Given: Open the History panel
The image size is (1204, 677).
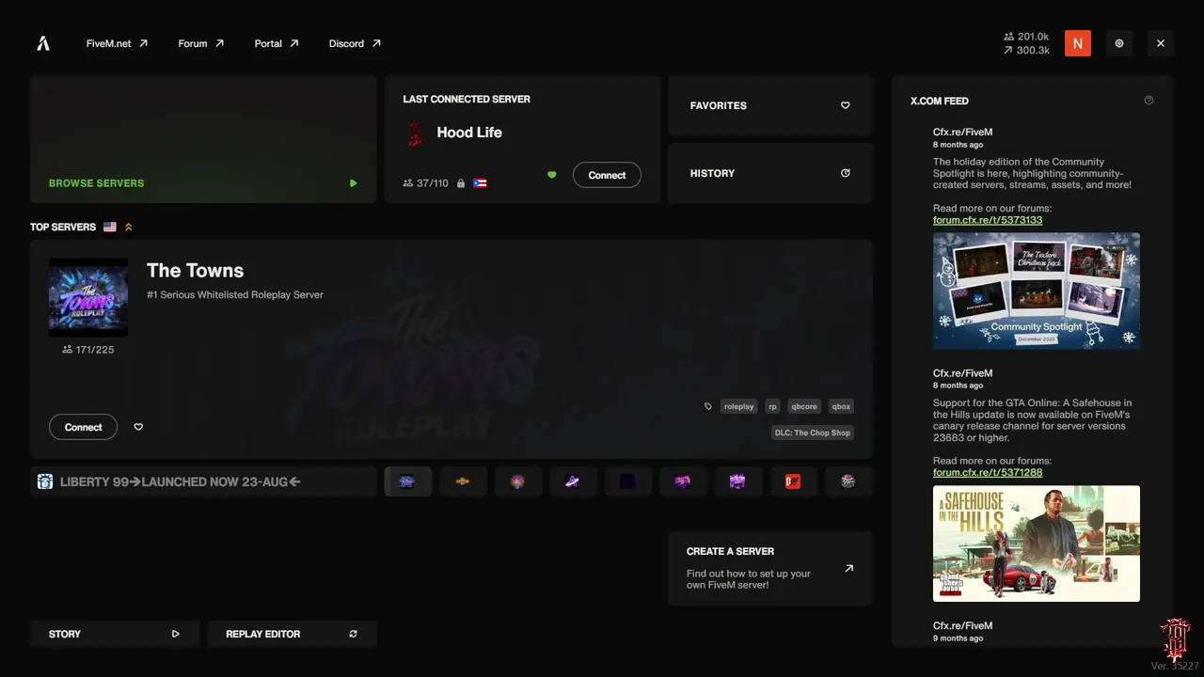Looking at the screenshot, I should click(770, 173).
